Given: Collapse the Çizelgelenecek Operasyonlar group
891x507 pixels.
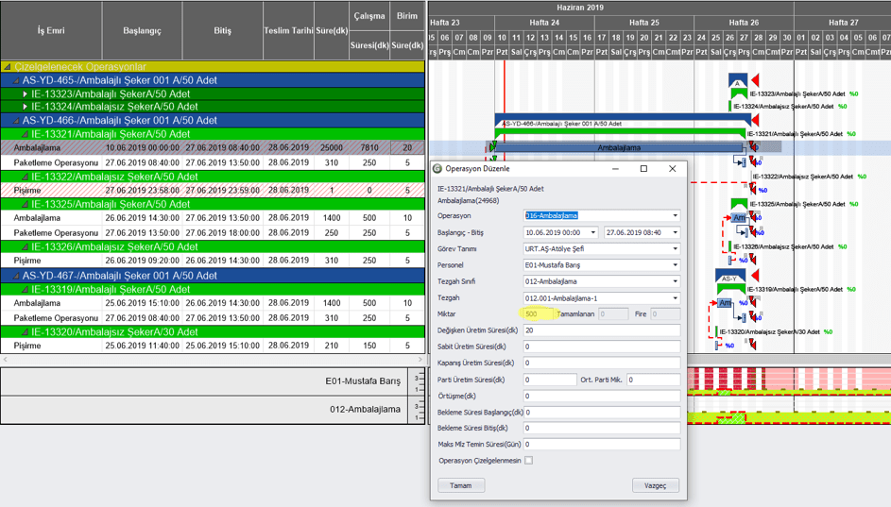Looking at the screenshot, I should 7,67.
